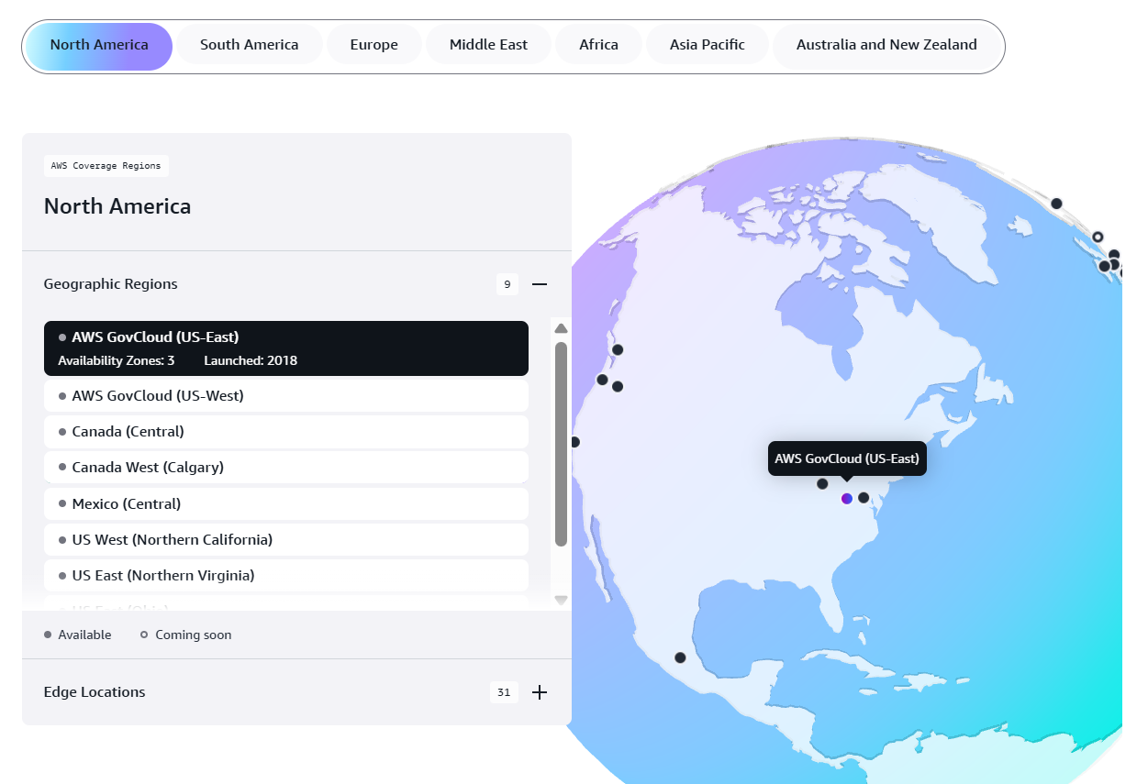Click the 'North America' panel heading

click(117, 206)
